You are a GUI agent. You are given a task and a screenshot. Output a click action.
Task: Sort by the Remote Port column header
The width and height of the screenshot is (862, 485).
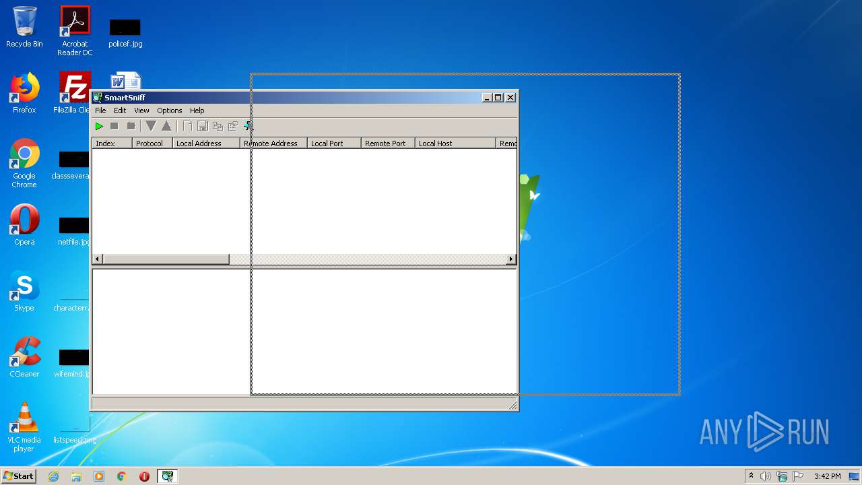click(388, 143)
